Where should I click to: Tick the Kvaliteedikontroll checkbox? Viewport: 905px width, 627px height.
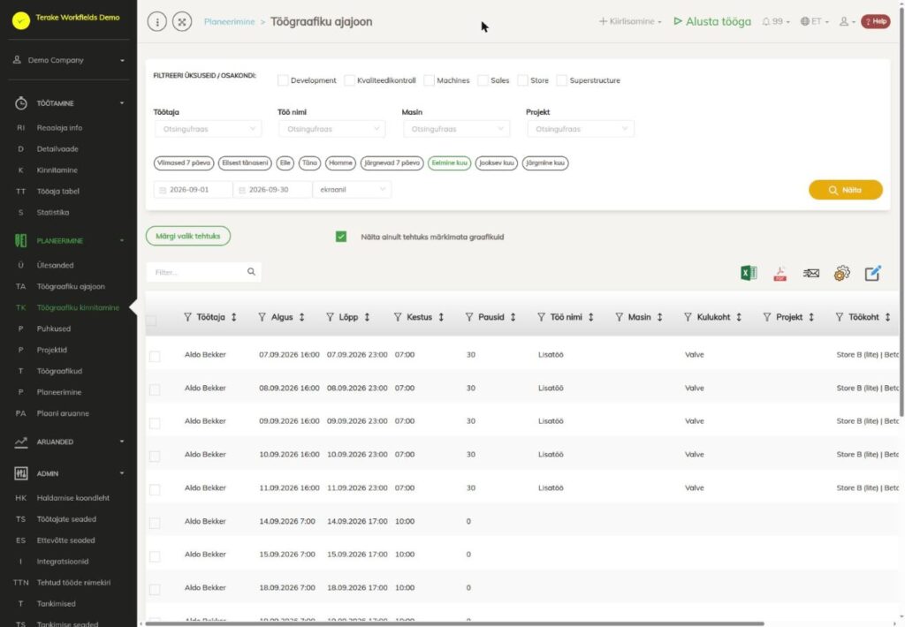[x=349, y=80]
